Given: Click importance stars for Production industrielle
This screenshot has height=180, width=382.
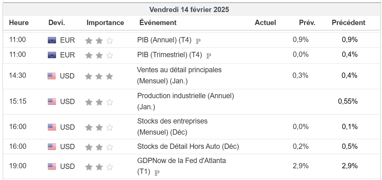Looking at the screenshot, I should point(99,102).
